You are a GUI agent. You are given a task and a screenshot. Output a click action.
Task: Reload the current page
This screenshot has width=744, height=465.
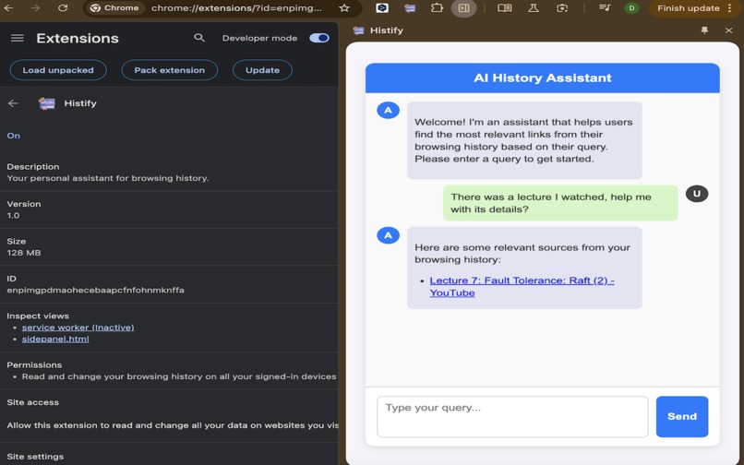[x=63, y=8]
